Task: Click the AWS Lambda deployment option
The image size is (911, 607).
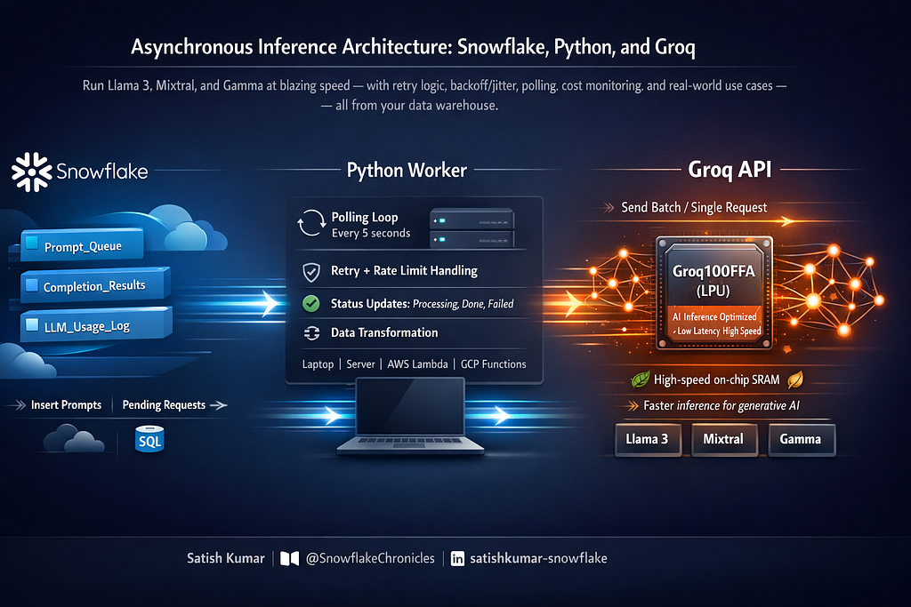Action: click(418, 364)
